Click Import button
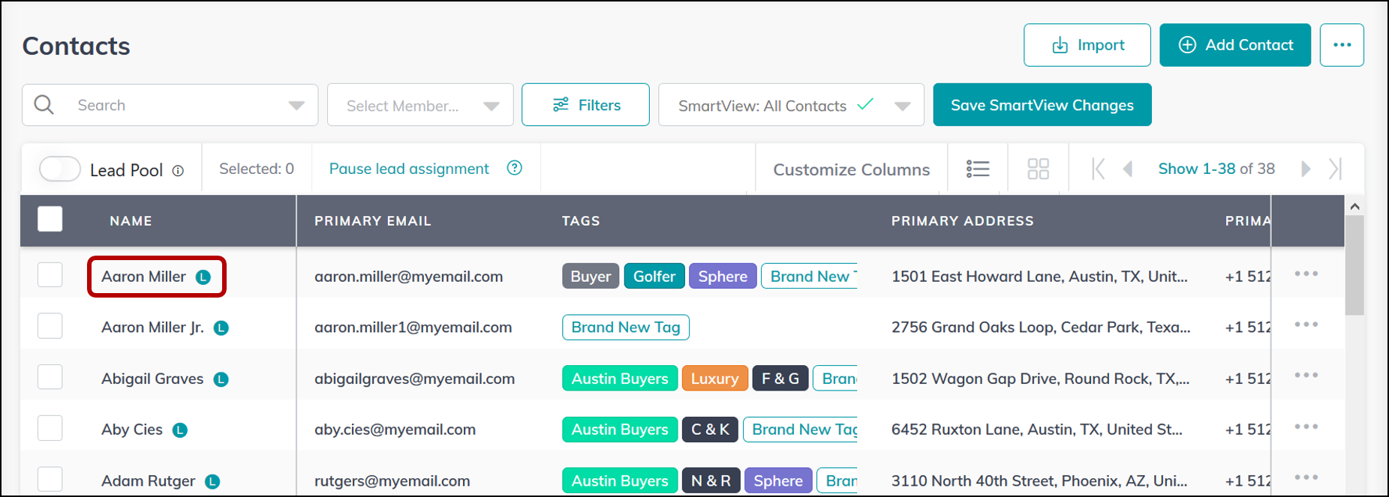The width and height of the screenshot is (1389, 497). [1087, 45]
